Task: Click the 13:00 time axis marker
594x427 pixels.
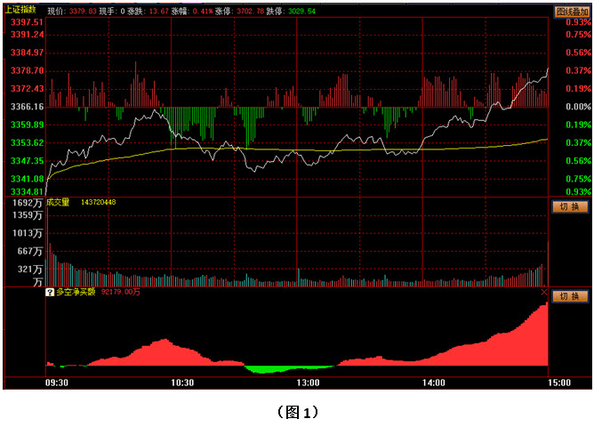Action: click(308, 382)
